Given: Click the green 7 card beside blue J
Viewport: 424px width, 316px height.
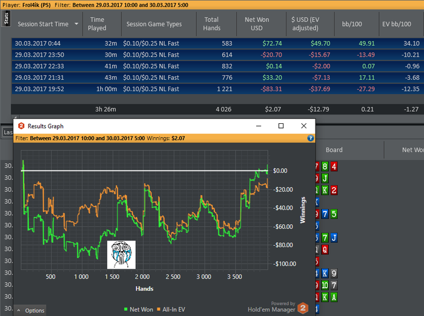Looking at the screenshot, I should click(325, 238).
